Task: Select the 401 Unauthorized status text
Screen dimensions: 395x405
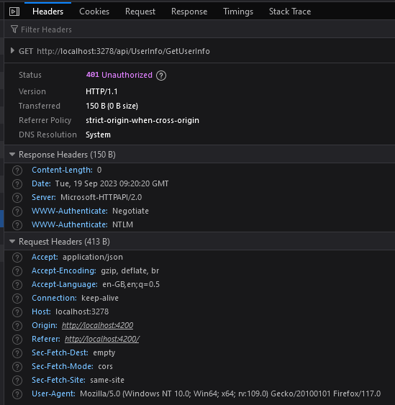Action: [119, 75]
